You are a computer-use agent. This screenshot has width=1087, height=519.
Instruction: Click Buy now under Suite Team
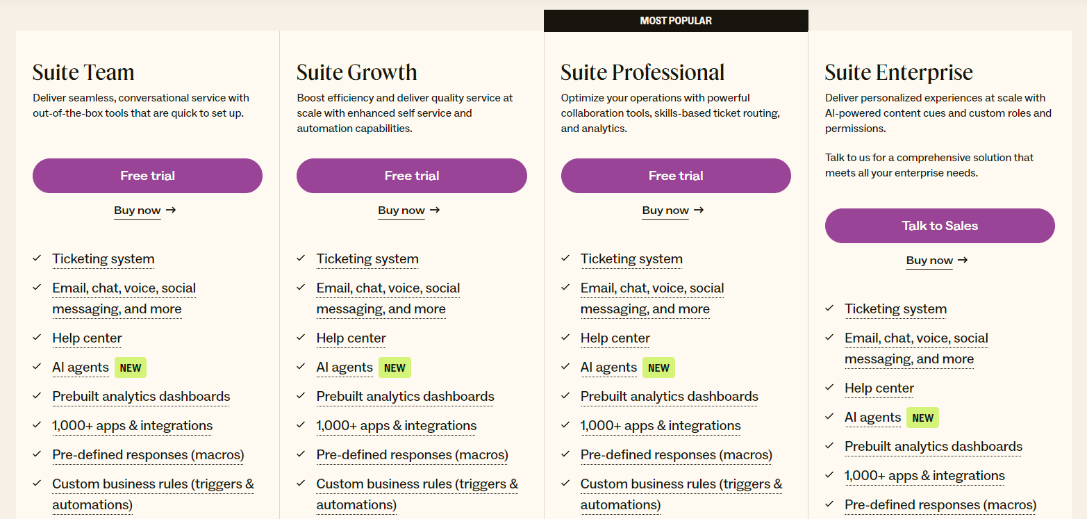(138, 210)
